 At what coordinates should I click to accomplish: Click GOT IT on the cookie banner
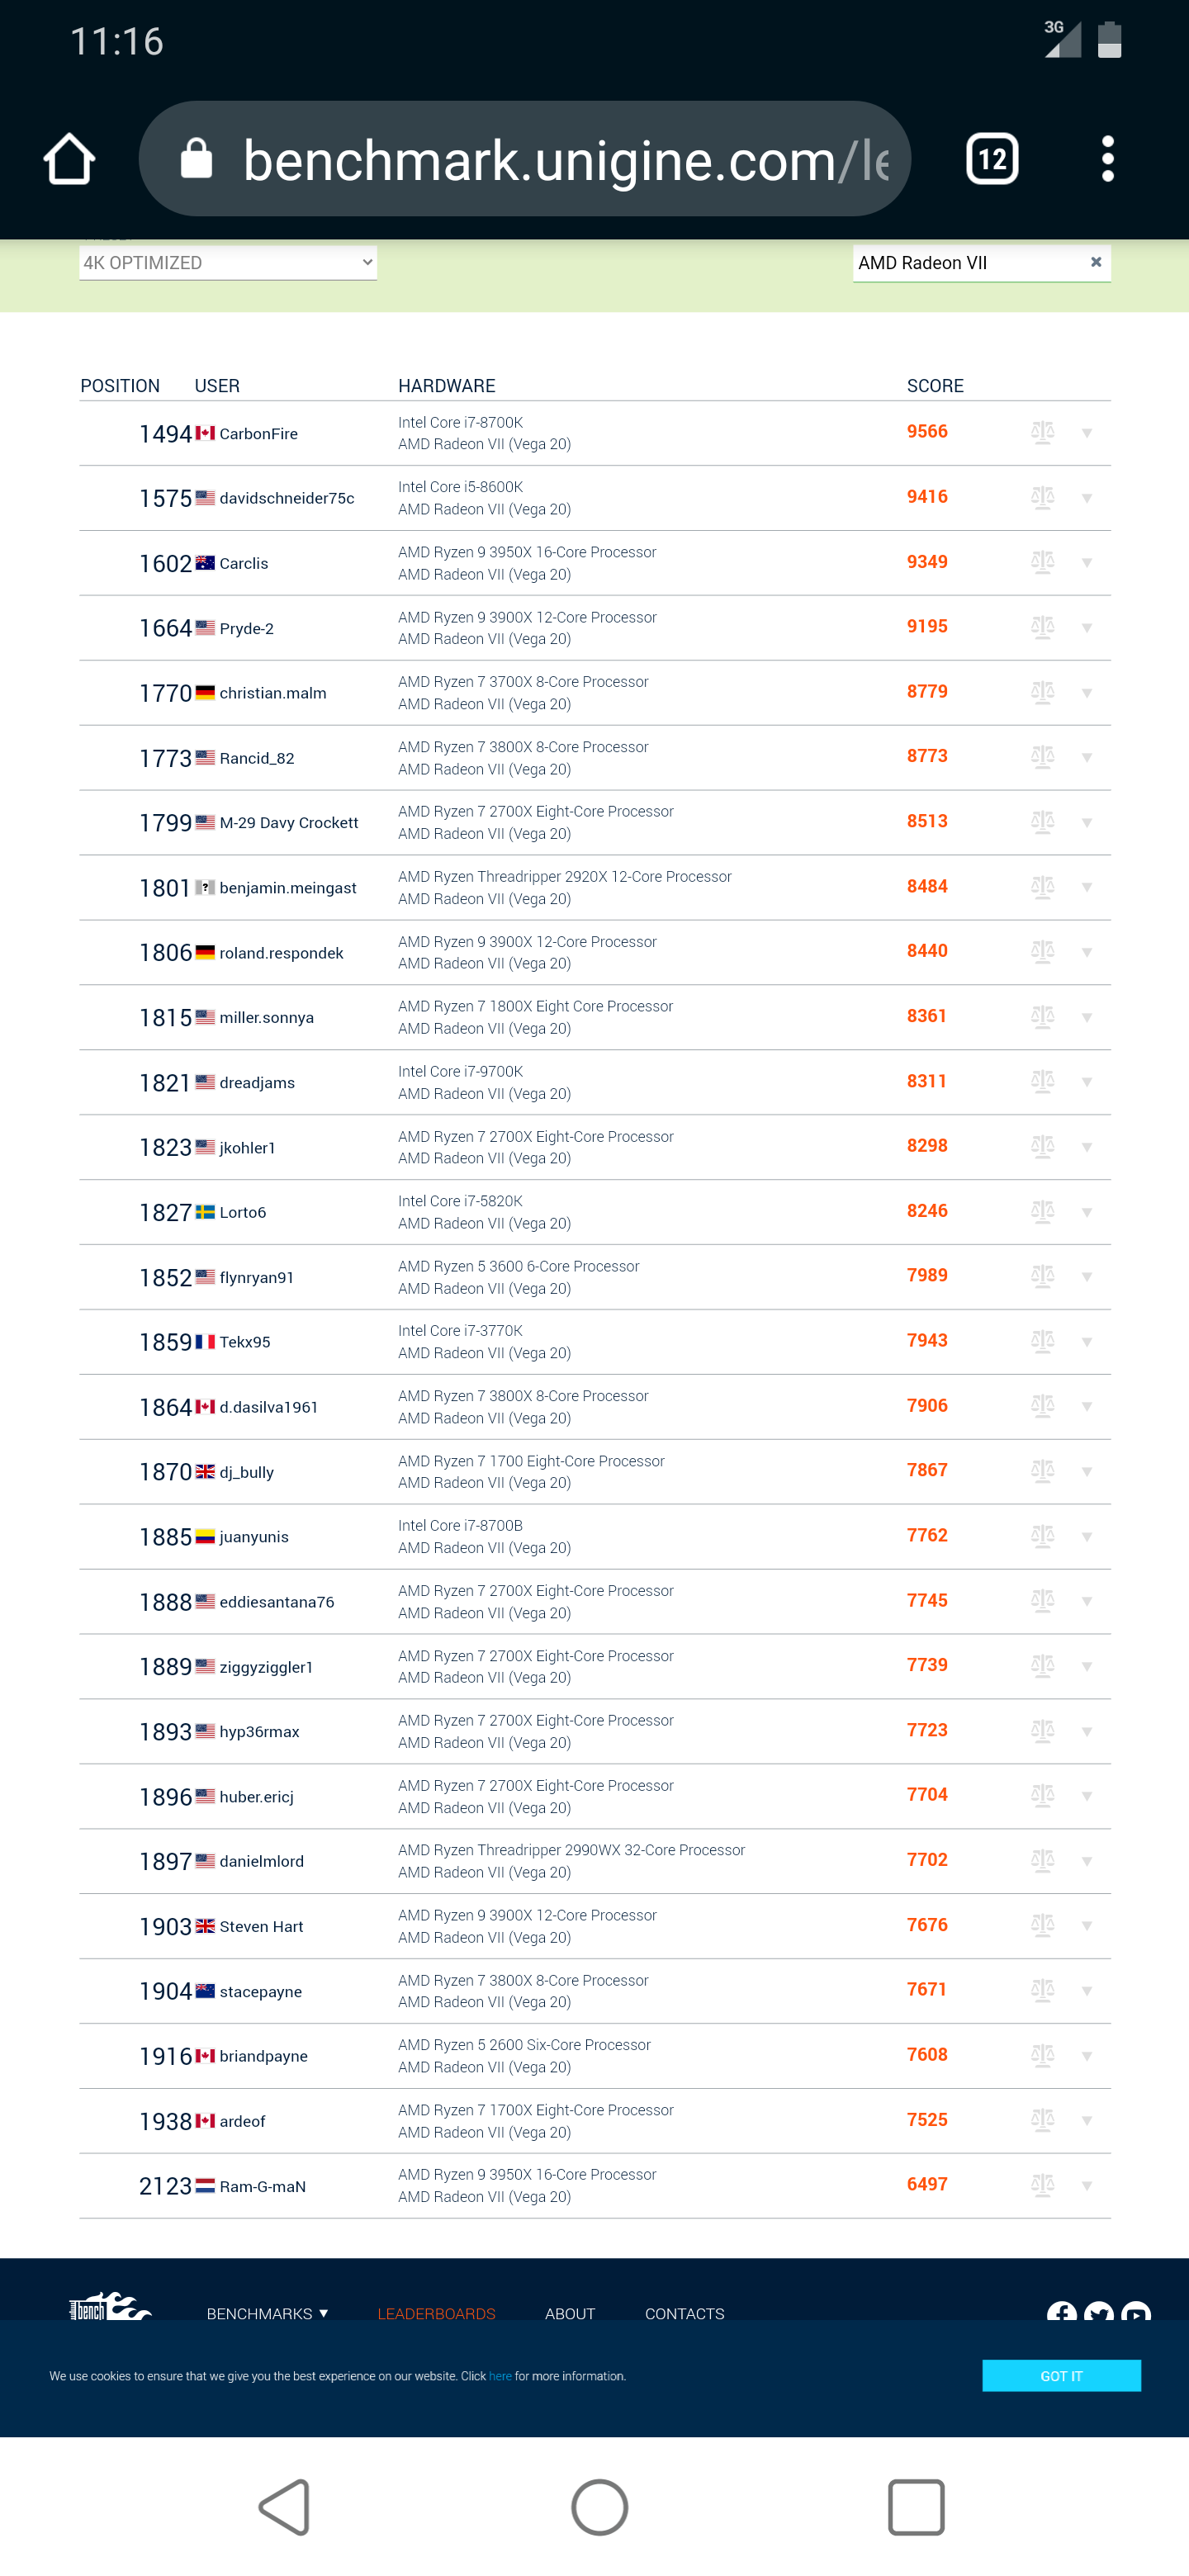tap(1061, 2376)
